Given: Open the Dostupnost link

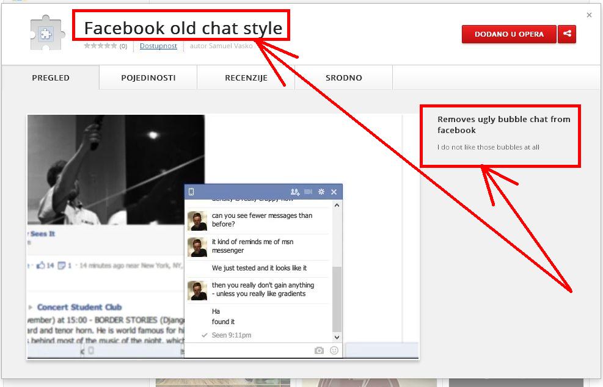Looking at the screenshot, I should [x=158, y=46].
